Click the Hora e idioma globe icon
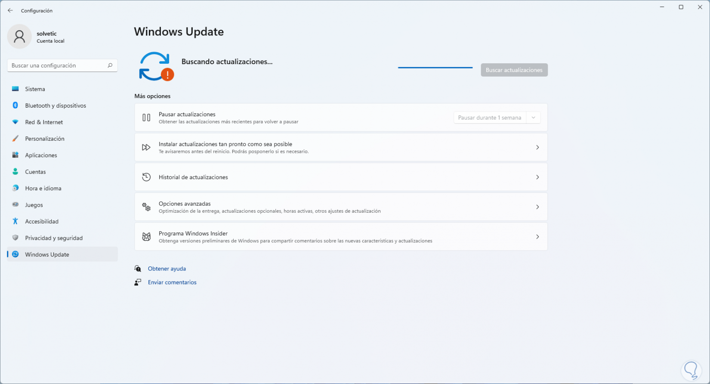This screenshot has height=384, width=710. click(x=15, y=188)
